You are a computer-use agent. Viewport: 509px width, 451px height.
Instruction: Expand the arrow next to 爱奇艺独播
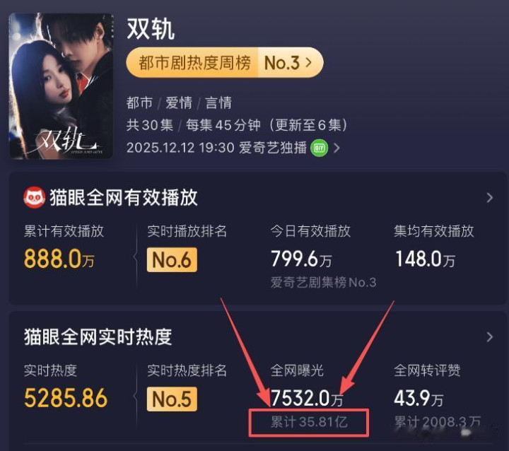pyautogui.click(x=337, y=148)
